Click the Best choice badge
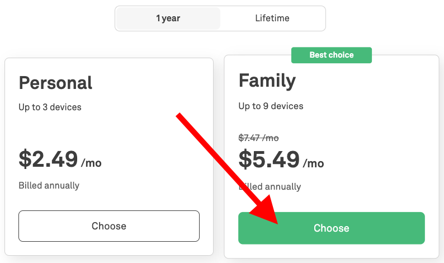 tap(332, 55)
